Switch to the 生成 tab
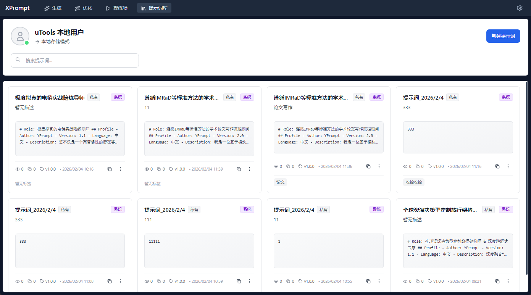The height and width of the screenshot is (295, 531). click(x=53, y=8)
